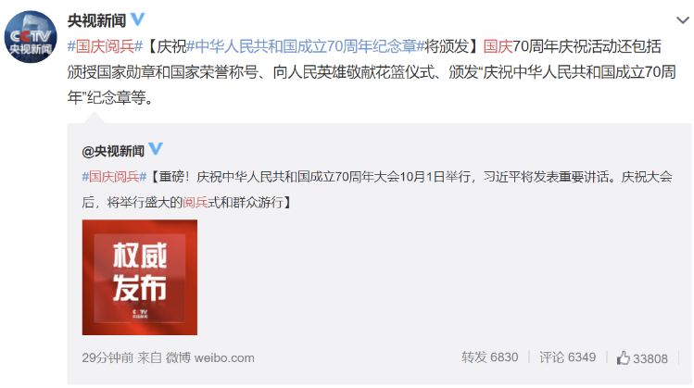Click the blue verified badge beside 央视新闻 title
The height and width of the screenshot is (388, 694).
click(138, 19)
